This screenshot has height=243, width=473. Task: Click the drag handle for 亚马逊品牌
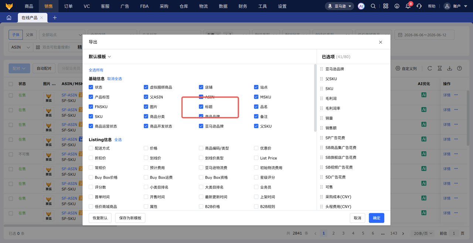click(321, 69)
